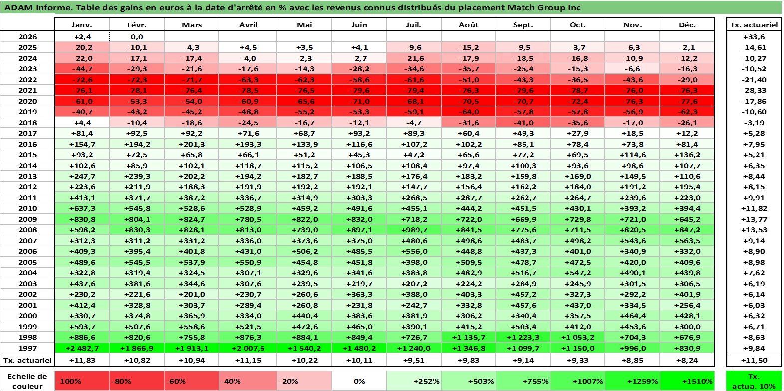Screen dimensions: 784x391
Task: Click the 2015 Nov. value '+114,6'
Action: point(632,155)
